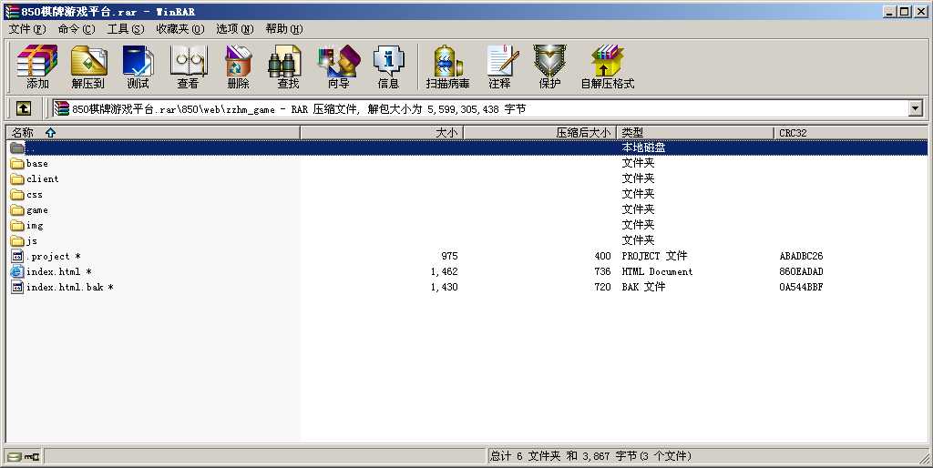
Task: Click '本地磁盘' type cell
Action: 643,148
